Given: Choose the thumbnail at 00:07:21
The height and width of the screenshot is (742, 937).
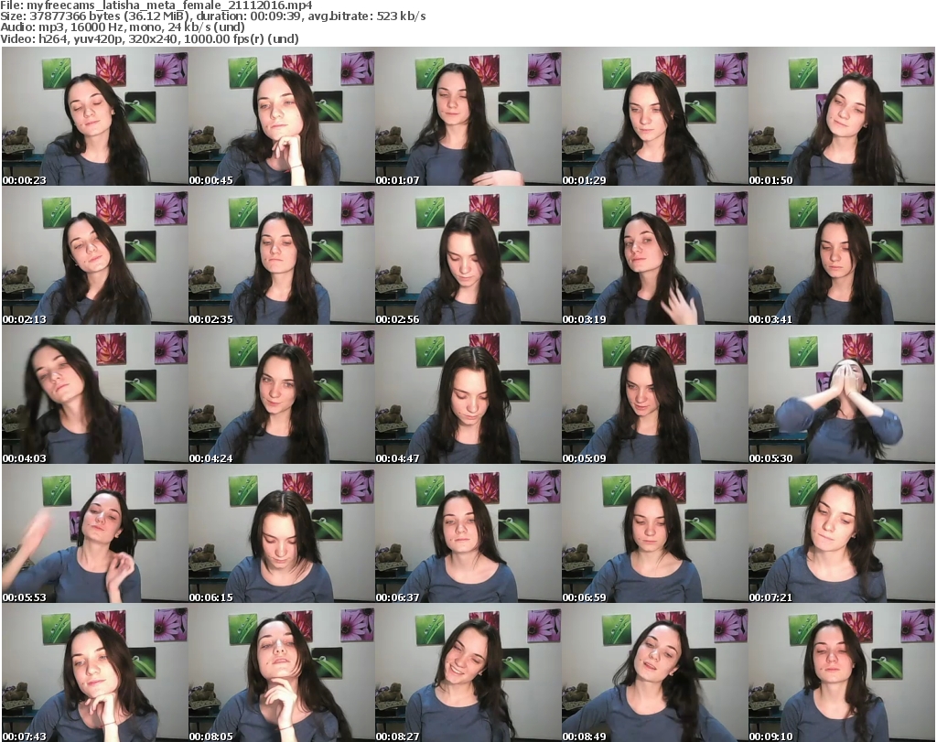Looking at the screenshot, I should [x=842, y=533].
